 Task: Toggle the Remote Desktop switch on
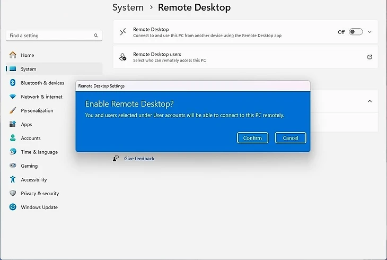point(356,32)
